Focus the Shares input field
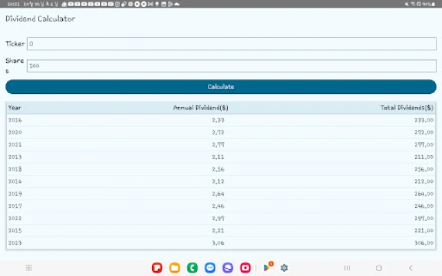 pyautogui.click(x=231, y=66)
